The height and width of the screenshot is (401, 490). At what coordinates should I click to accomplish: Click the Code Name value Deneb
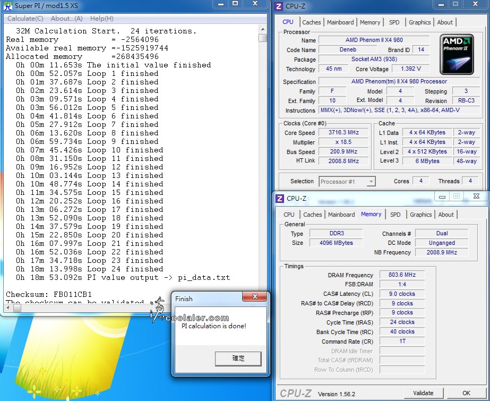348,49
